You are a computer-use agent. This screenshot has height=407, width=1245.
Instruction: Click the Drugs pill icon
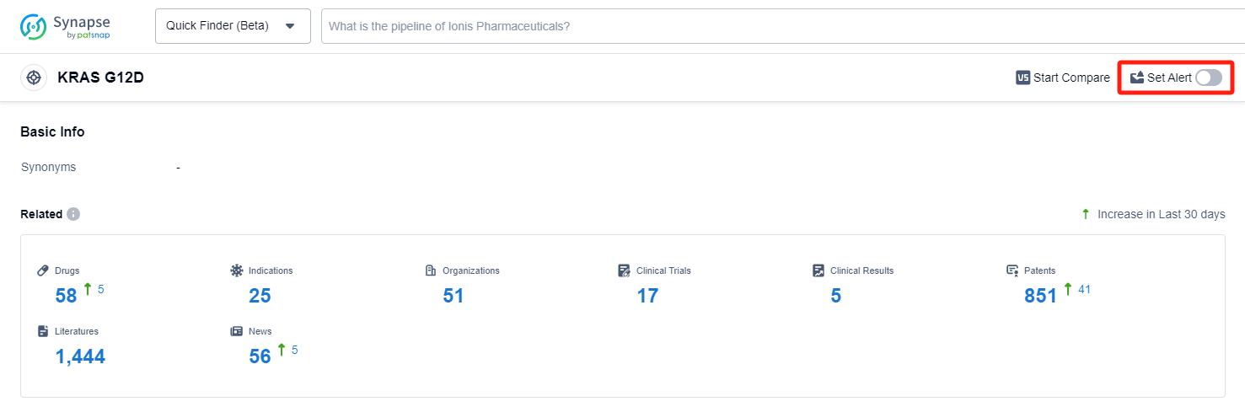click(44, 270)
